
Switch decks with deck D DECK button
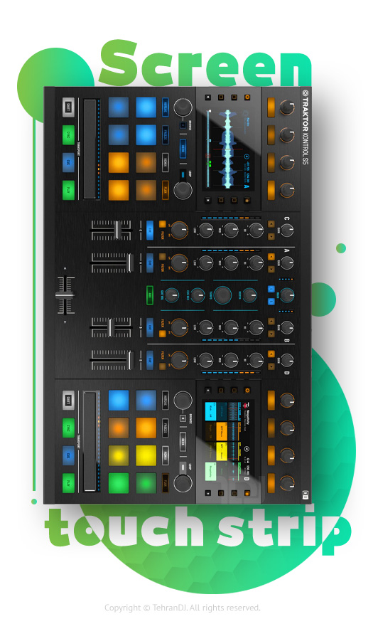[183, 442]
